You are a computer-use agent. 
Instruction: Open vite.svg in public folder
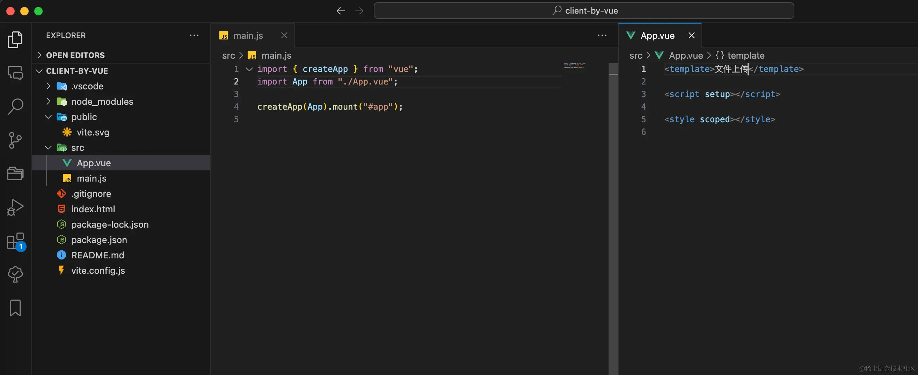tap(121, 132)
